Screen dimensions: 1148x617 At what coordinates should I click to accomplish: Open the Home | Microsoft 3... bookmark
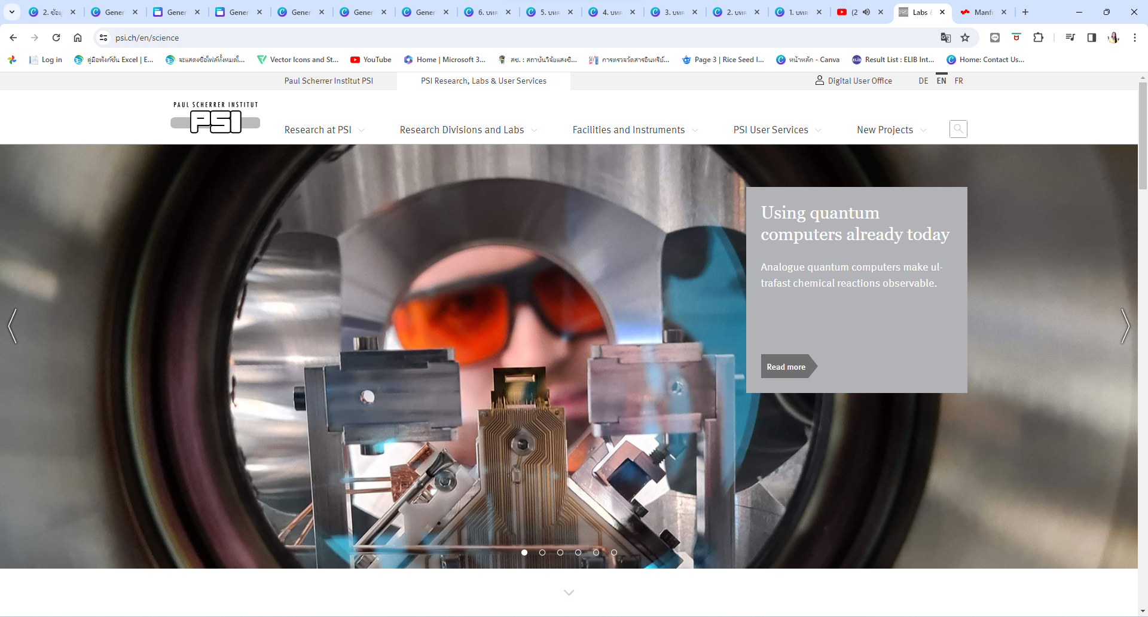click(445, 60)
